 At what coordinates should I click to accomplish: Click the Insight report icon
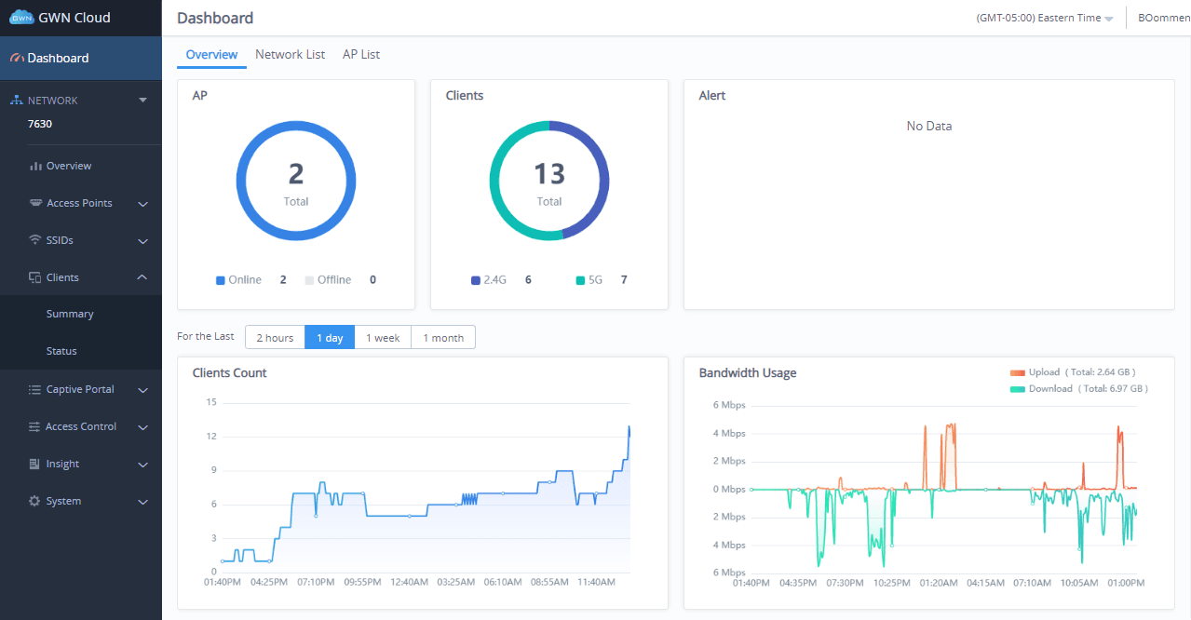pos(35,464)
